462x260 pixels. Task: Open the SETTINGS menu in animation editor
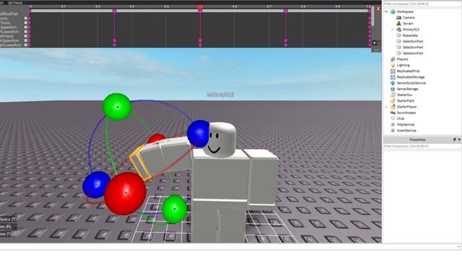click(x=15, y=3)
